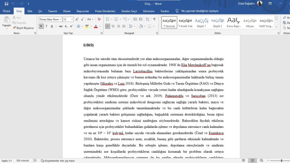Align text to the right

pos(118,26)
